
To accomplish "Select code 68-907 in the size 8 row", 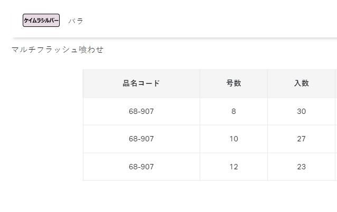I will point(141,111).
